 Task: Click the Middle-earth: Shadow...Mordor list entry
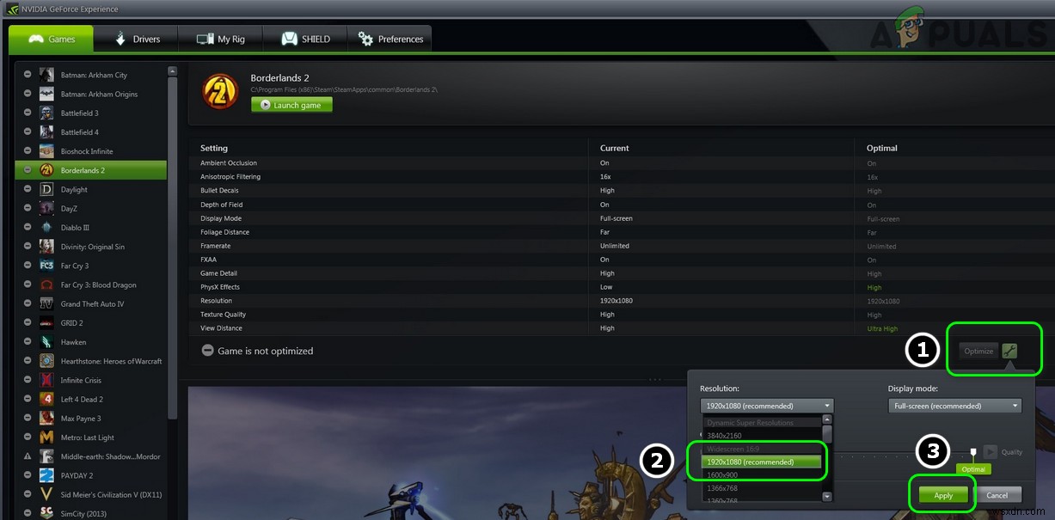(91, 456)
